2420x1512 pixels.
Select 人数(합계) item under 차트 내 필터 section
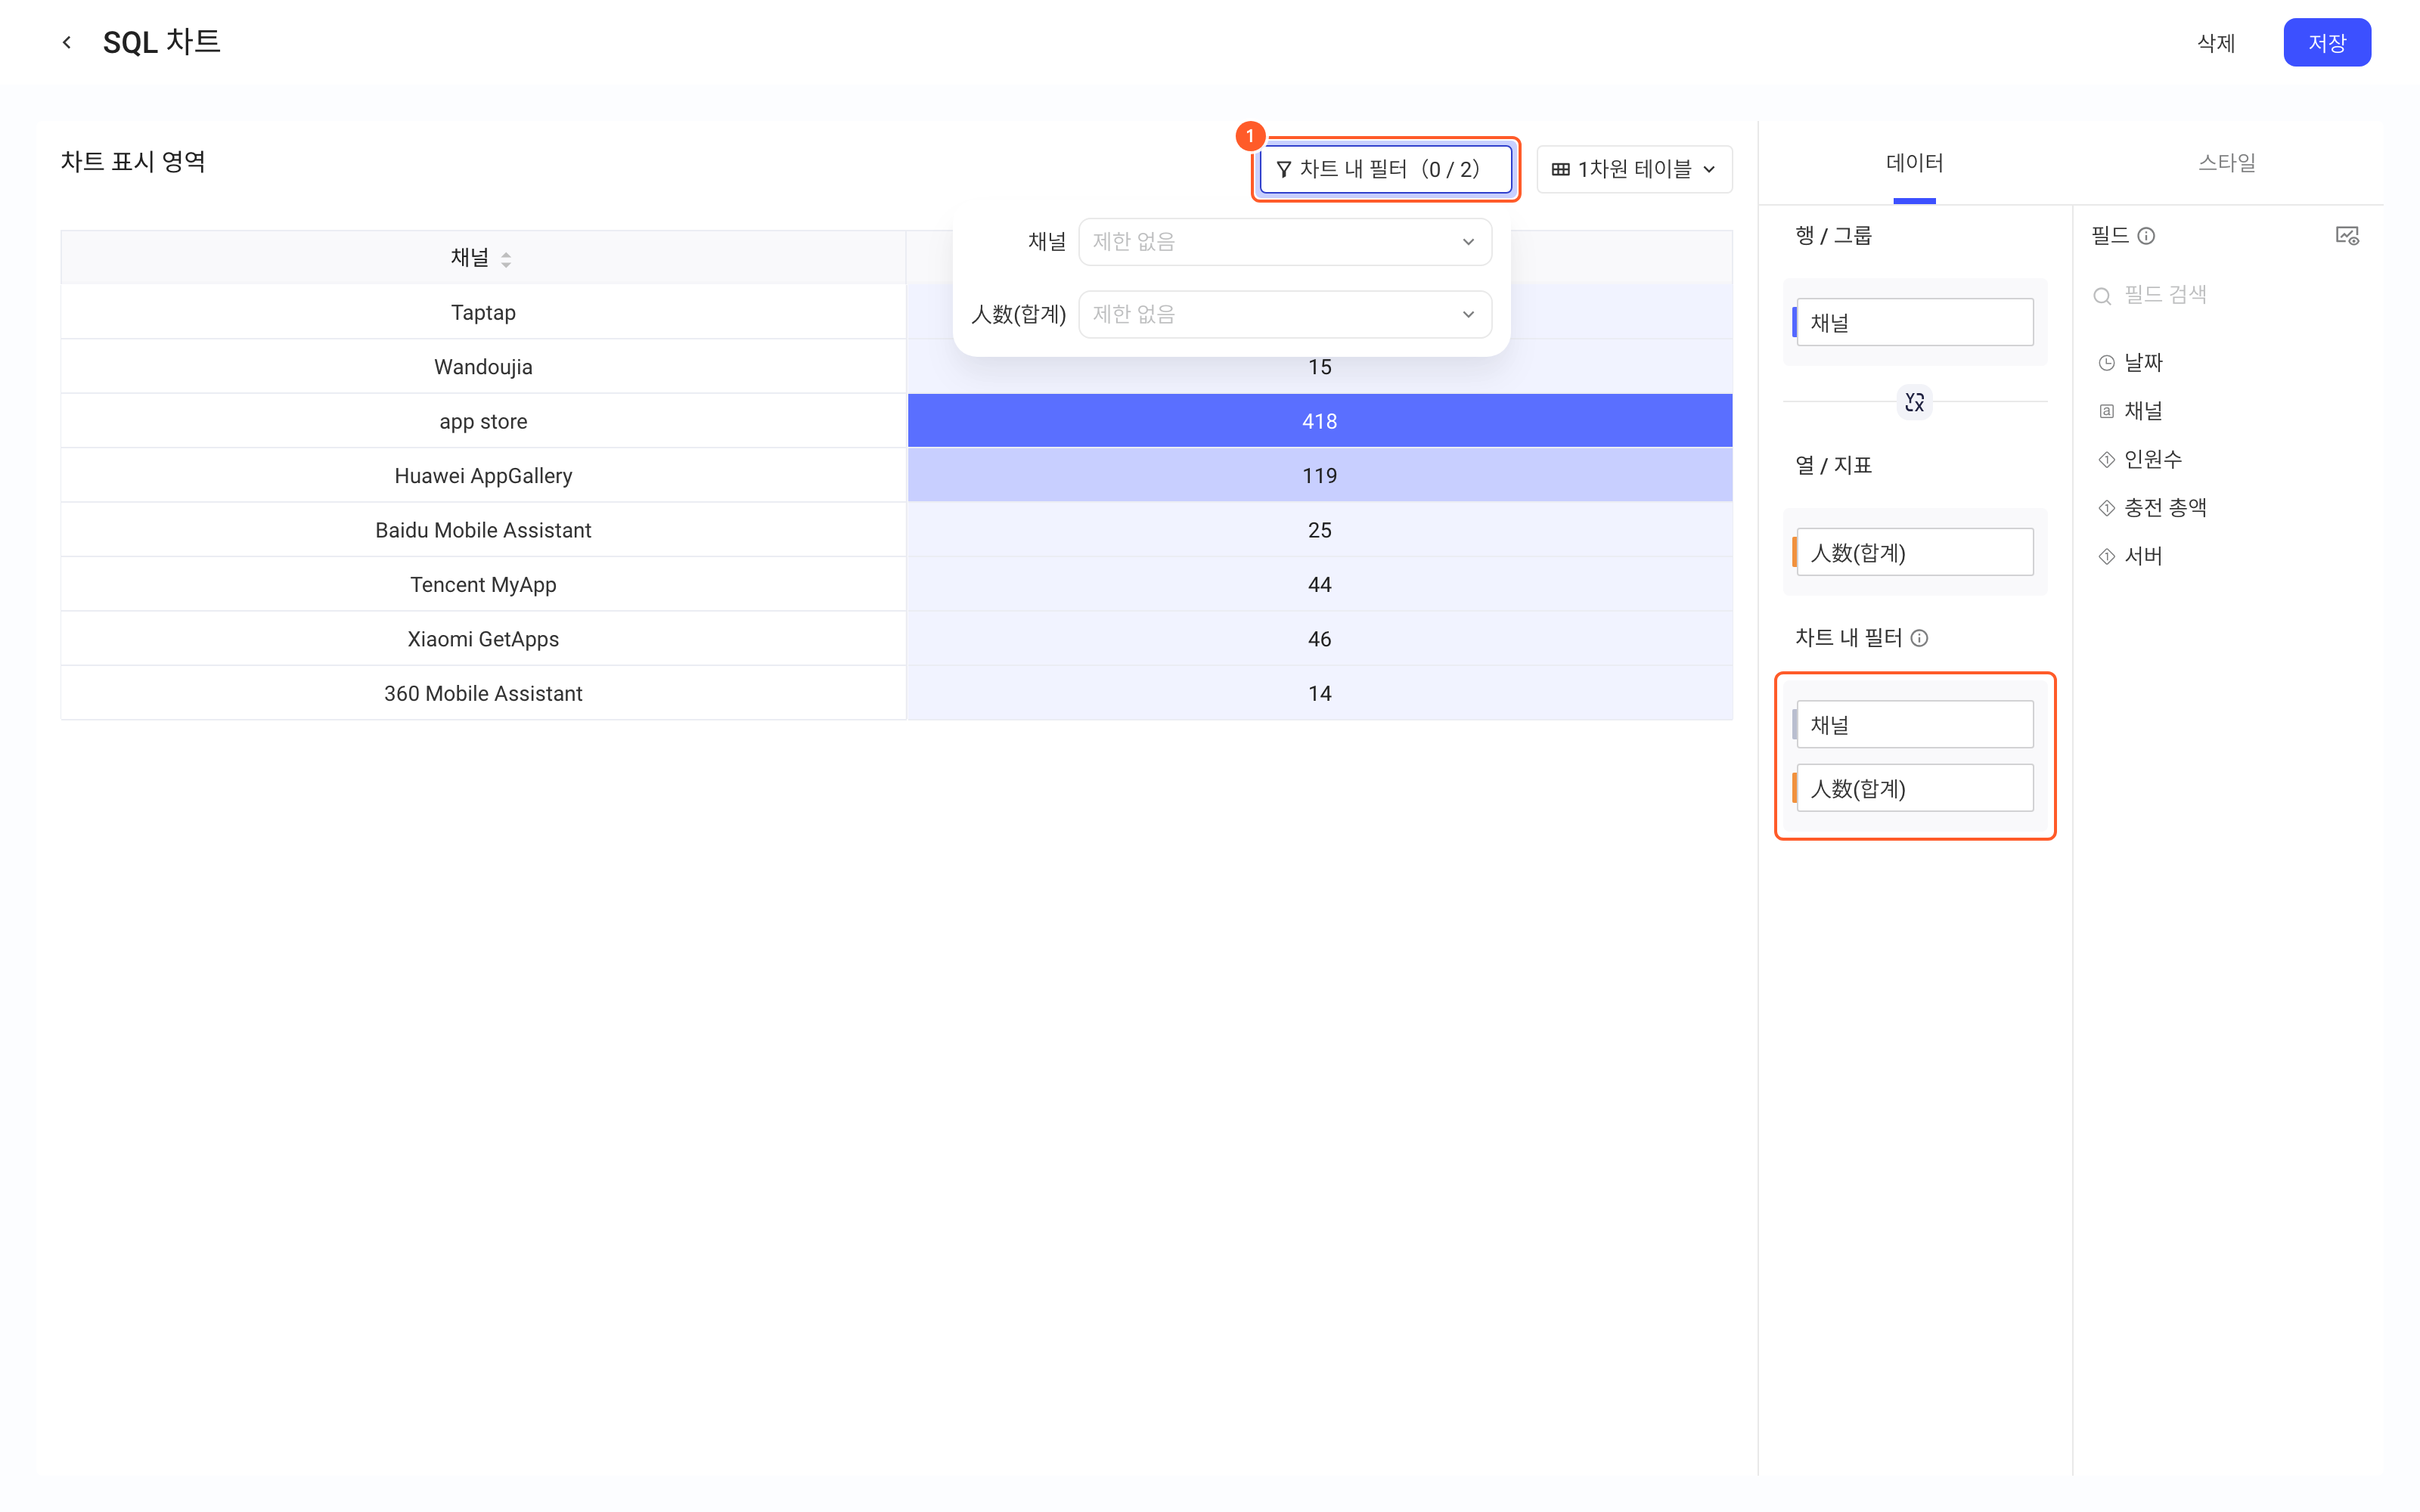[x=1914, y=789]
